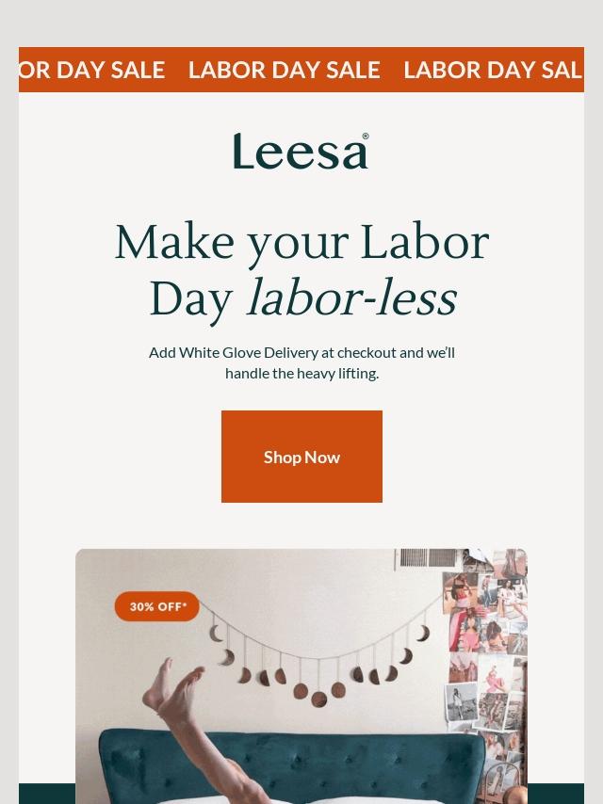Click the italic 'labor-less' headline text

tap(352, 299)
